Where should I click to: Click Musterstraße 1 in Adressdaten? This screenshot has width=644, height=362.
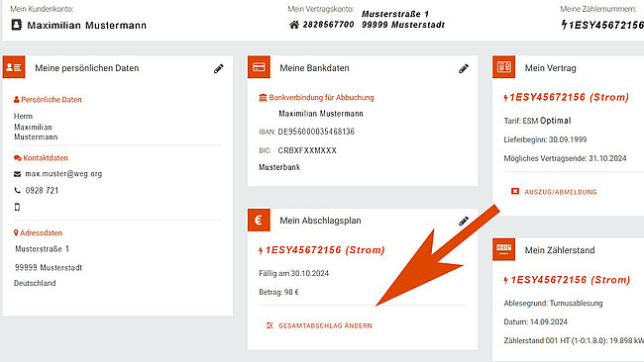point(43,249)
